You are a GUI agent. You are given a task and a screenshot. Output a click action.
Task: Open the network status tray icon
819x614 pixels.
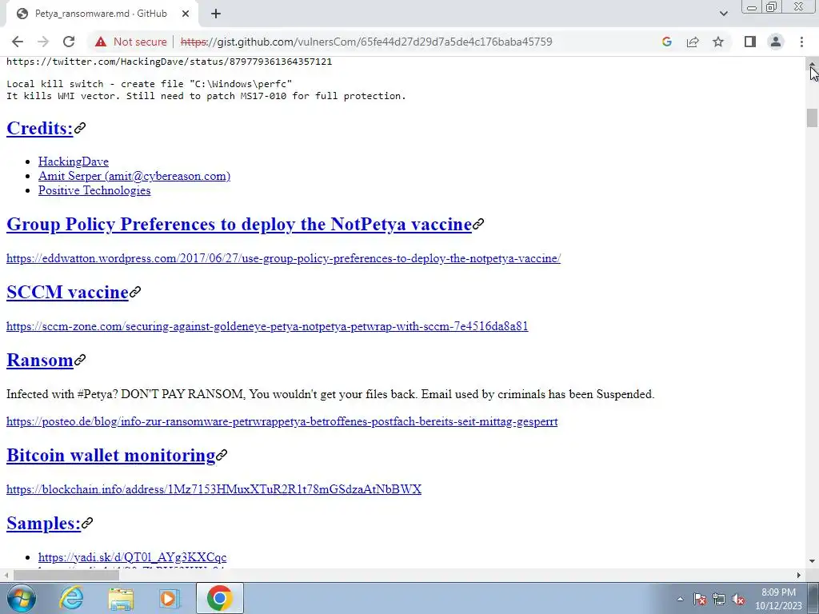pos(719,599)
